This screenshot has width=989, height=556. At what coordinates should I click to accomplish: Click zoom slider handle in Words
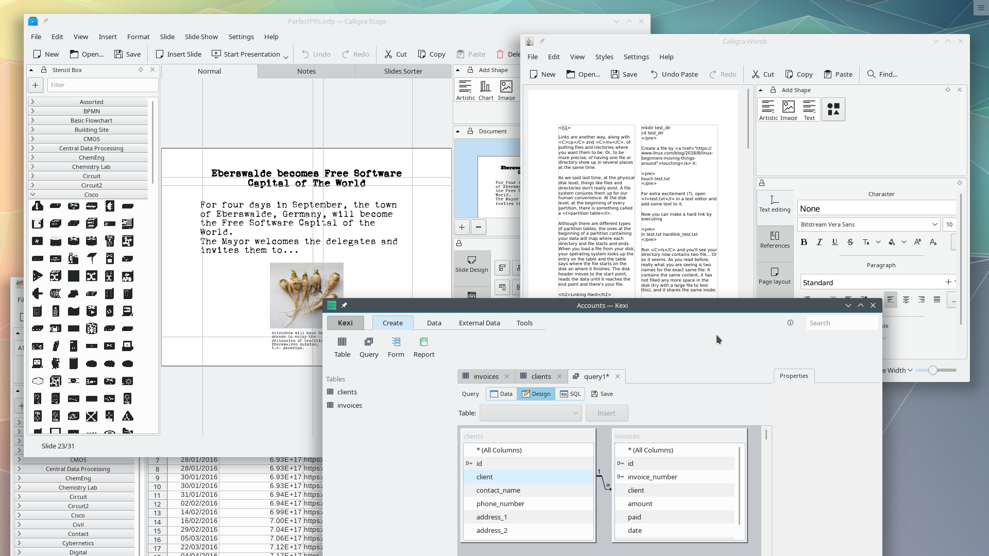(933, 370)
